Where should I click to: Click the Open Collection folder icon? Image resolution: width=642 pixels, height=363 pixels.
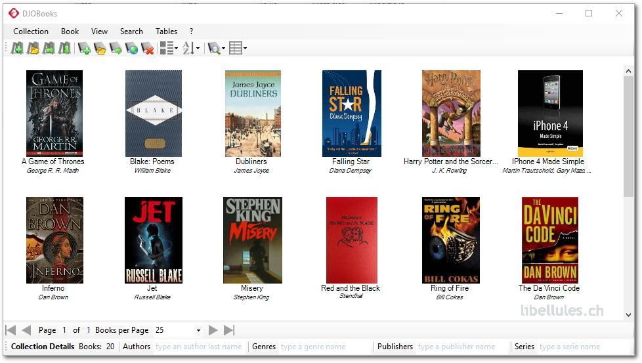[33, 49]
